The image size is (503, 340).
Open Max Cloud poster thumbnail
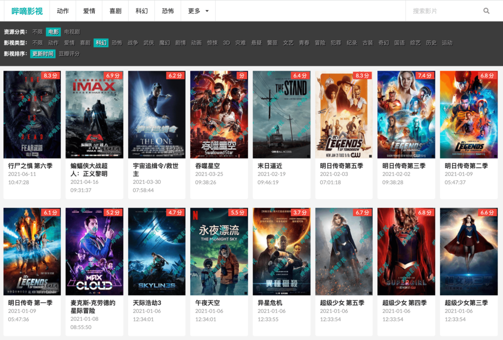[94, 252]
